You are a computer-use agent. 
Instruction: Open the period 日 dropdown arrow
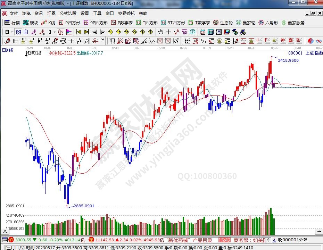11,32
